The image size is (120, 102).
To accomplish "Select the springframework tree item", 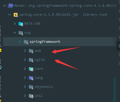I will tap(45, 42).
